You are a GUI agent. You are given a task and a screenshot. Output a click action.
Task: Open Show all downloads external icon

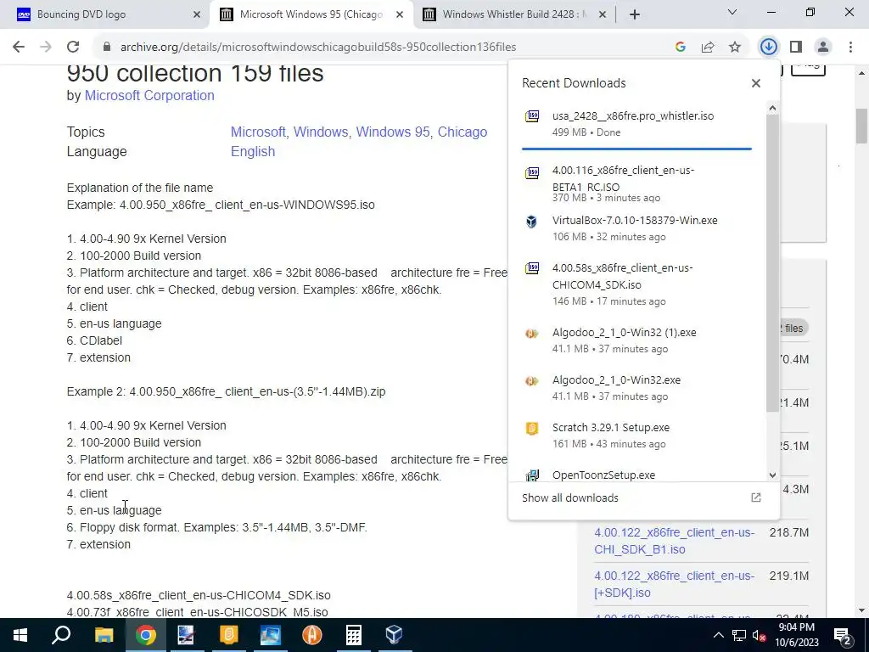[x=756, y=497]
